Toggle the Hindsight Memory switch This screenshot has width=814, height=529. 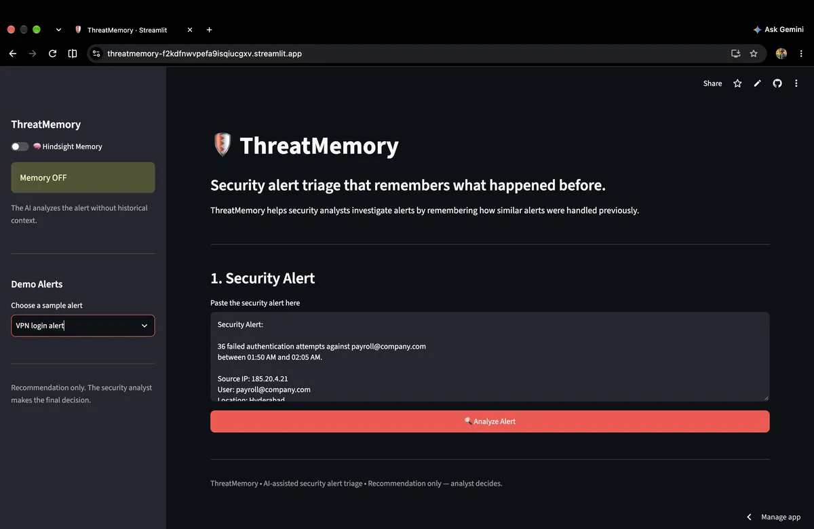point(20,146)
